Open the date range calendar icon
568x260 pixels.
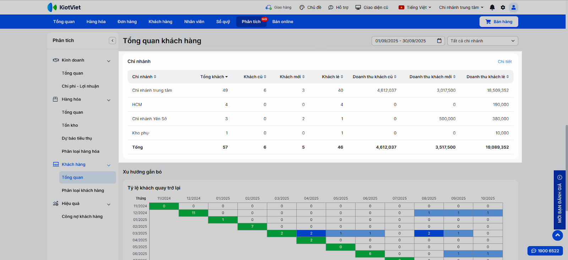click(439, 41)
